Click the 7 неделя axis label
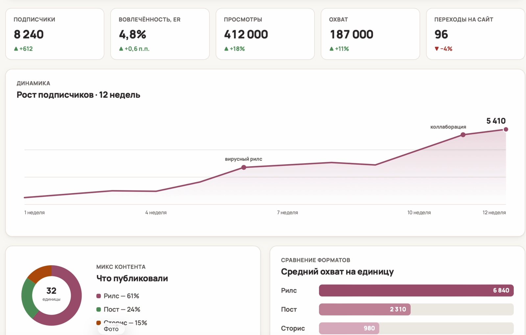 click(x=287, y=213)
